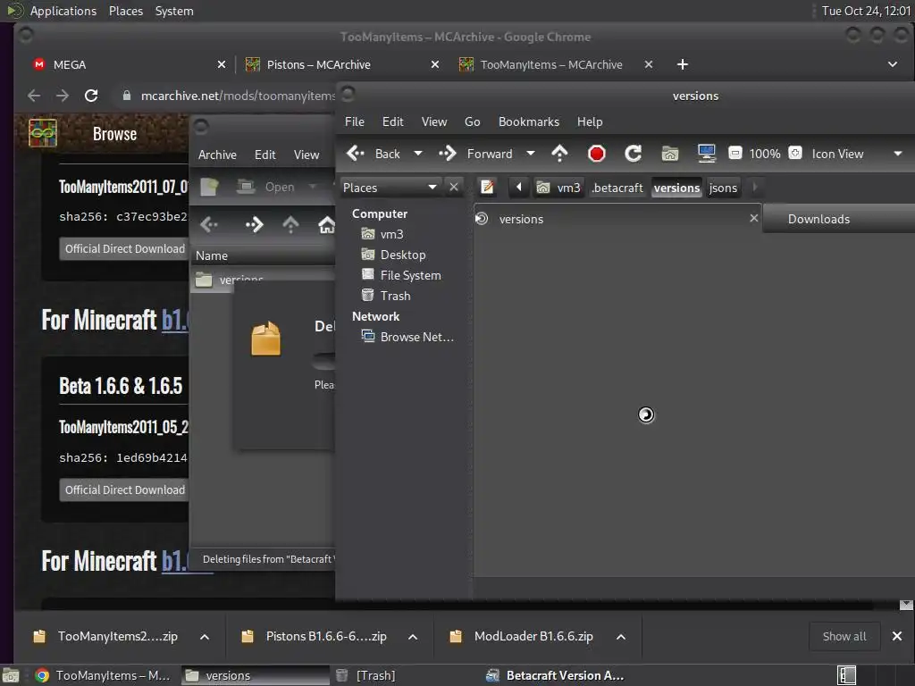This screenshot has height=686, width=915.
Task: Open the Edit menu in versions window
Action: (393, 121)
